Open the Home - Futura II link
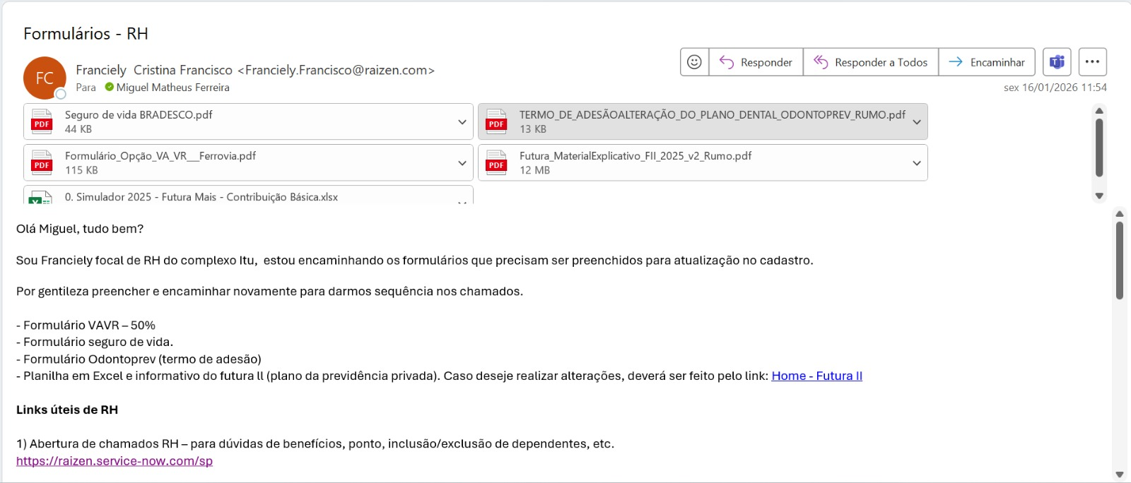 (816, 376)
